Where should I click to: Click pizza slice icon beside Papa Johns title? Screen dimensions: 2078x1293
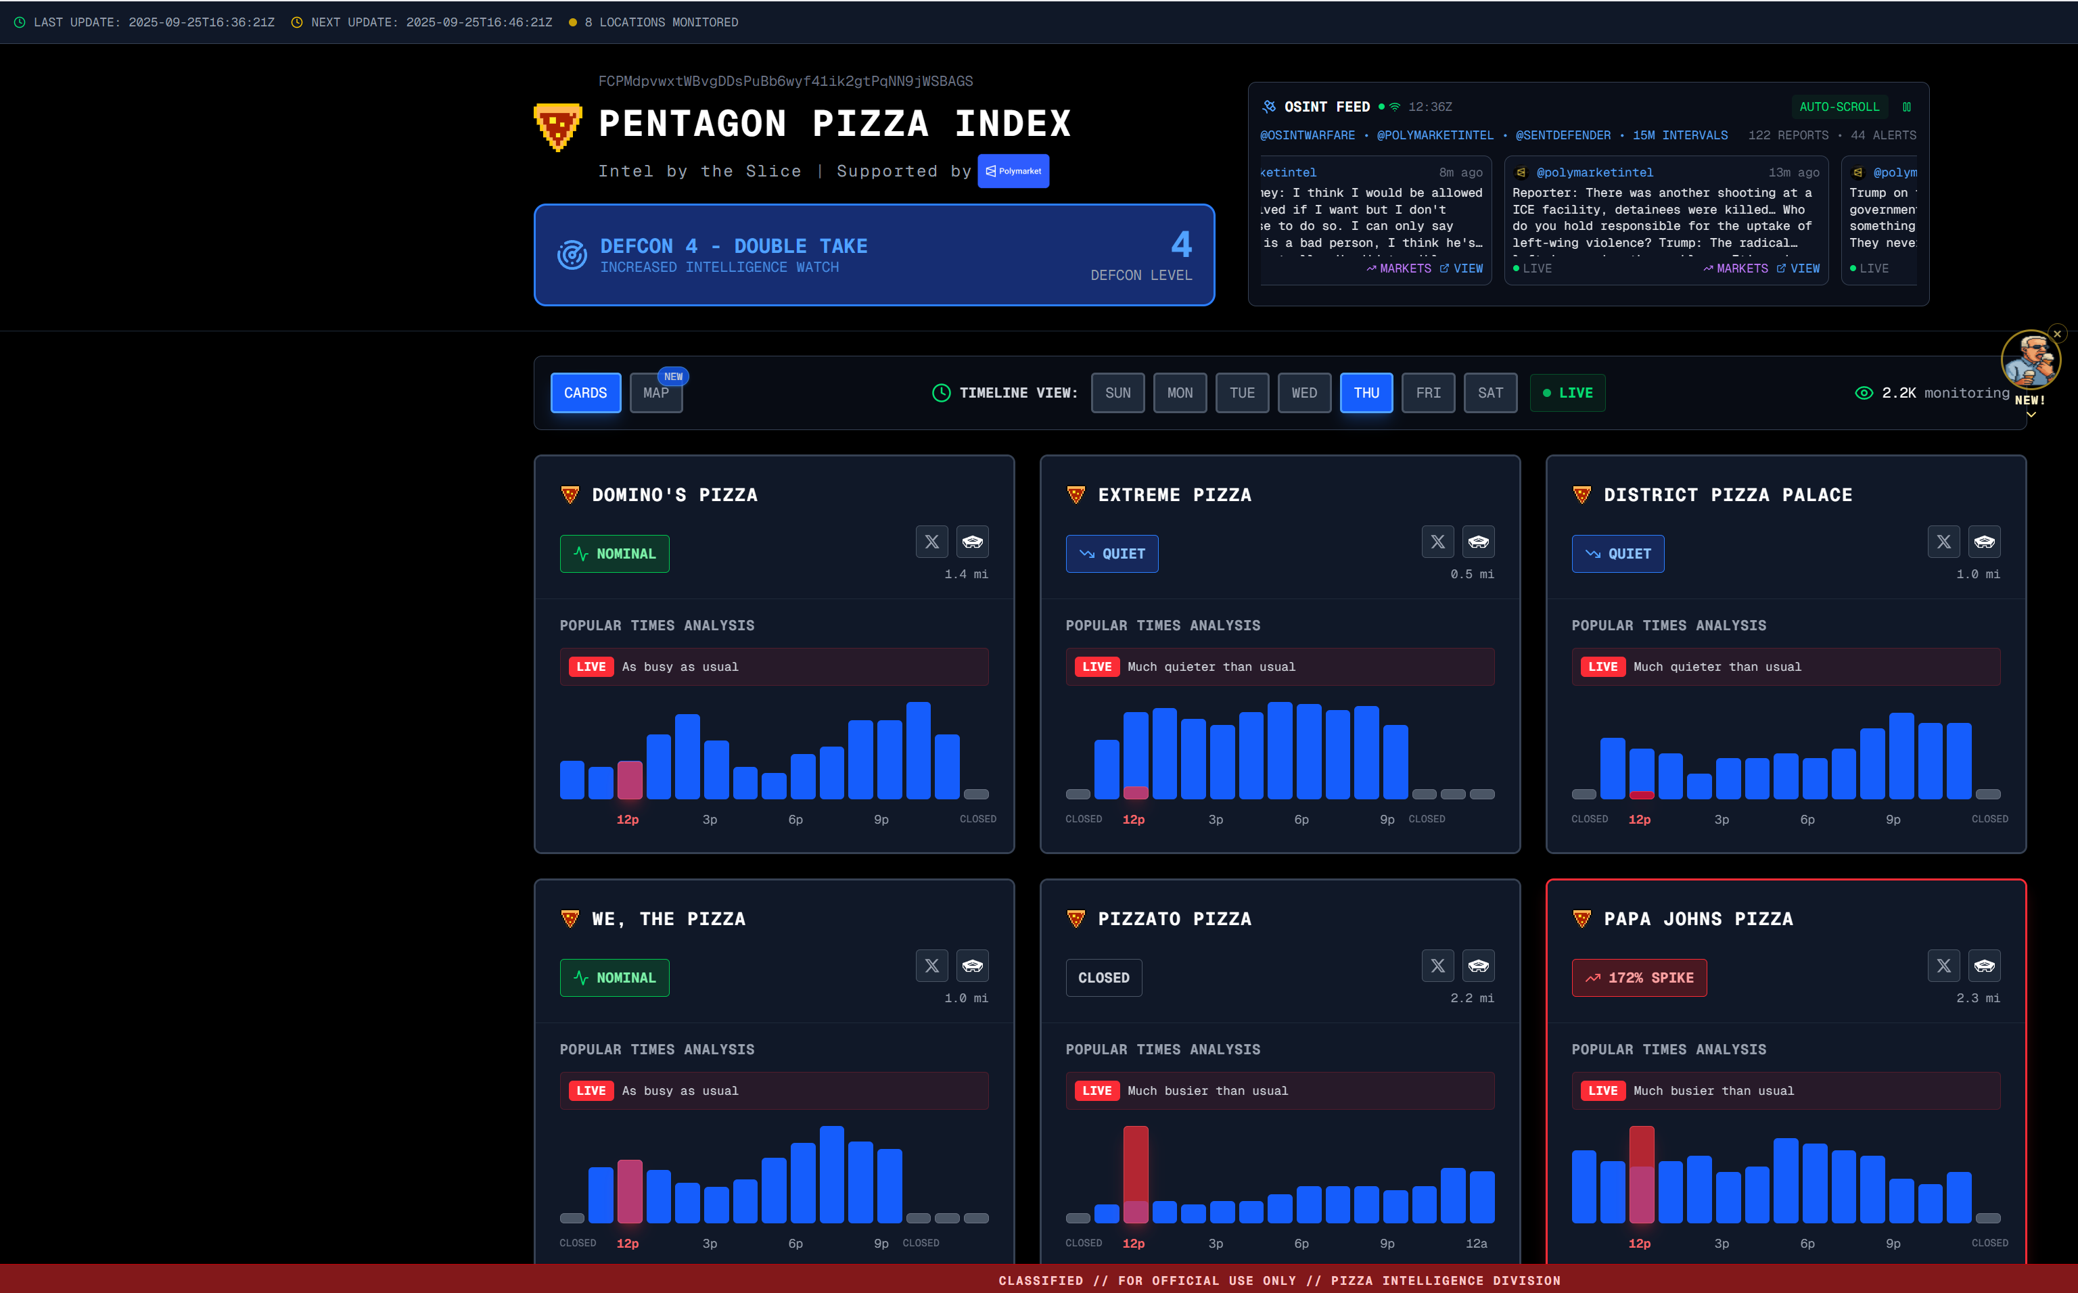(x=1582, y=919)
